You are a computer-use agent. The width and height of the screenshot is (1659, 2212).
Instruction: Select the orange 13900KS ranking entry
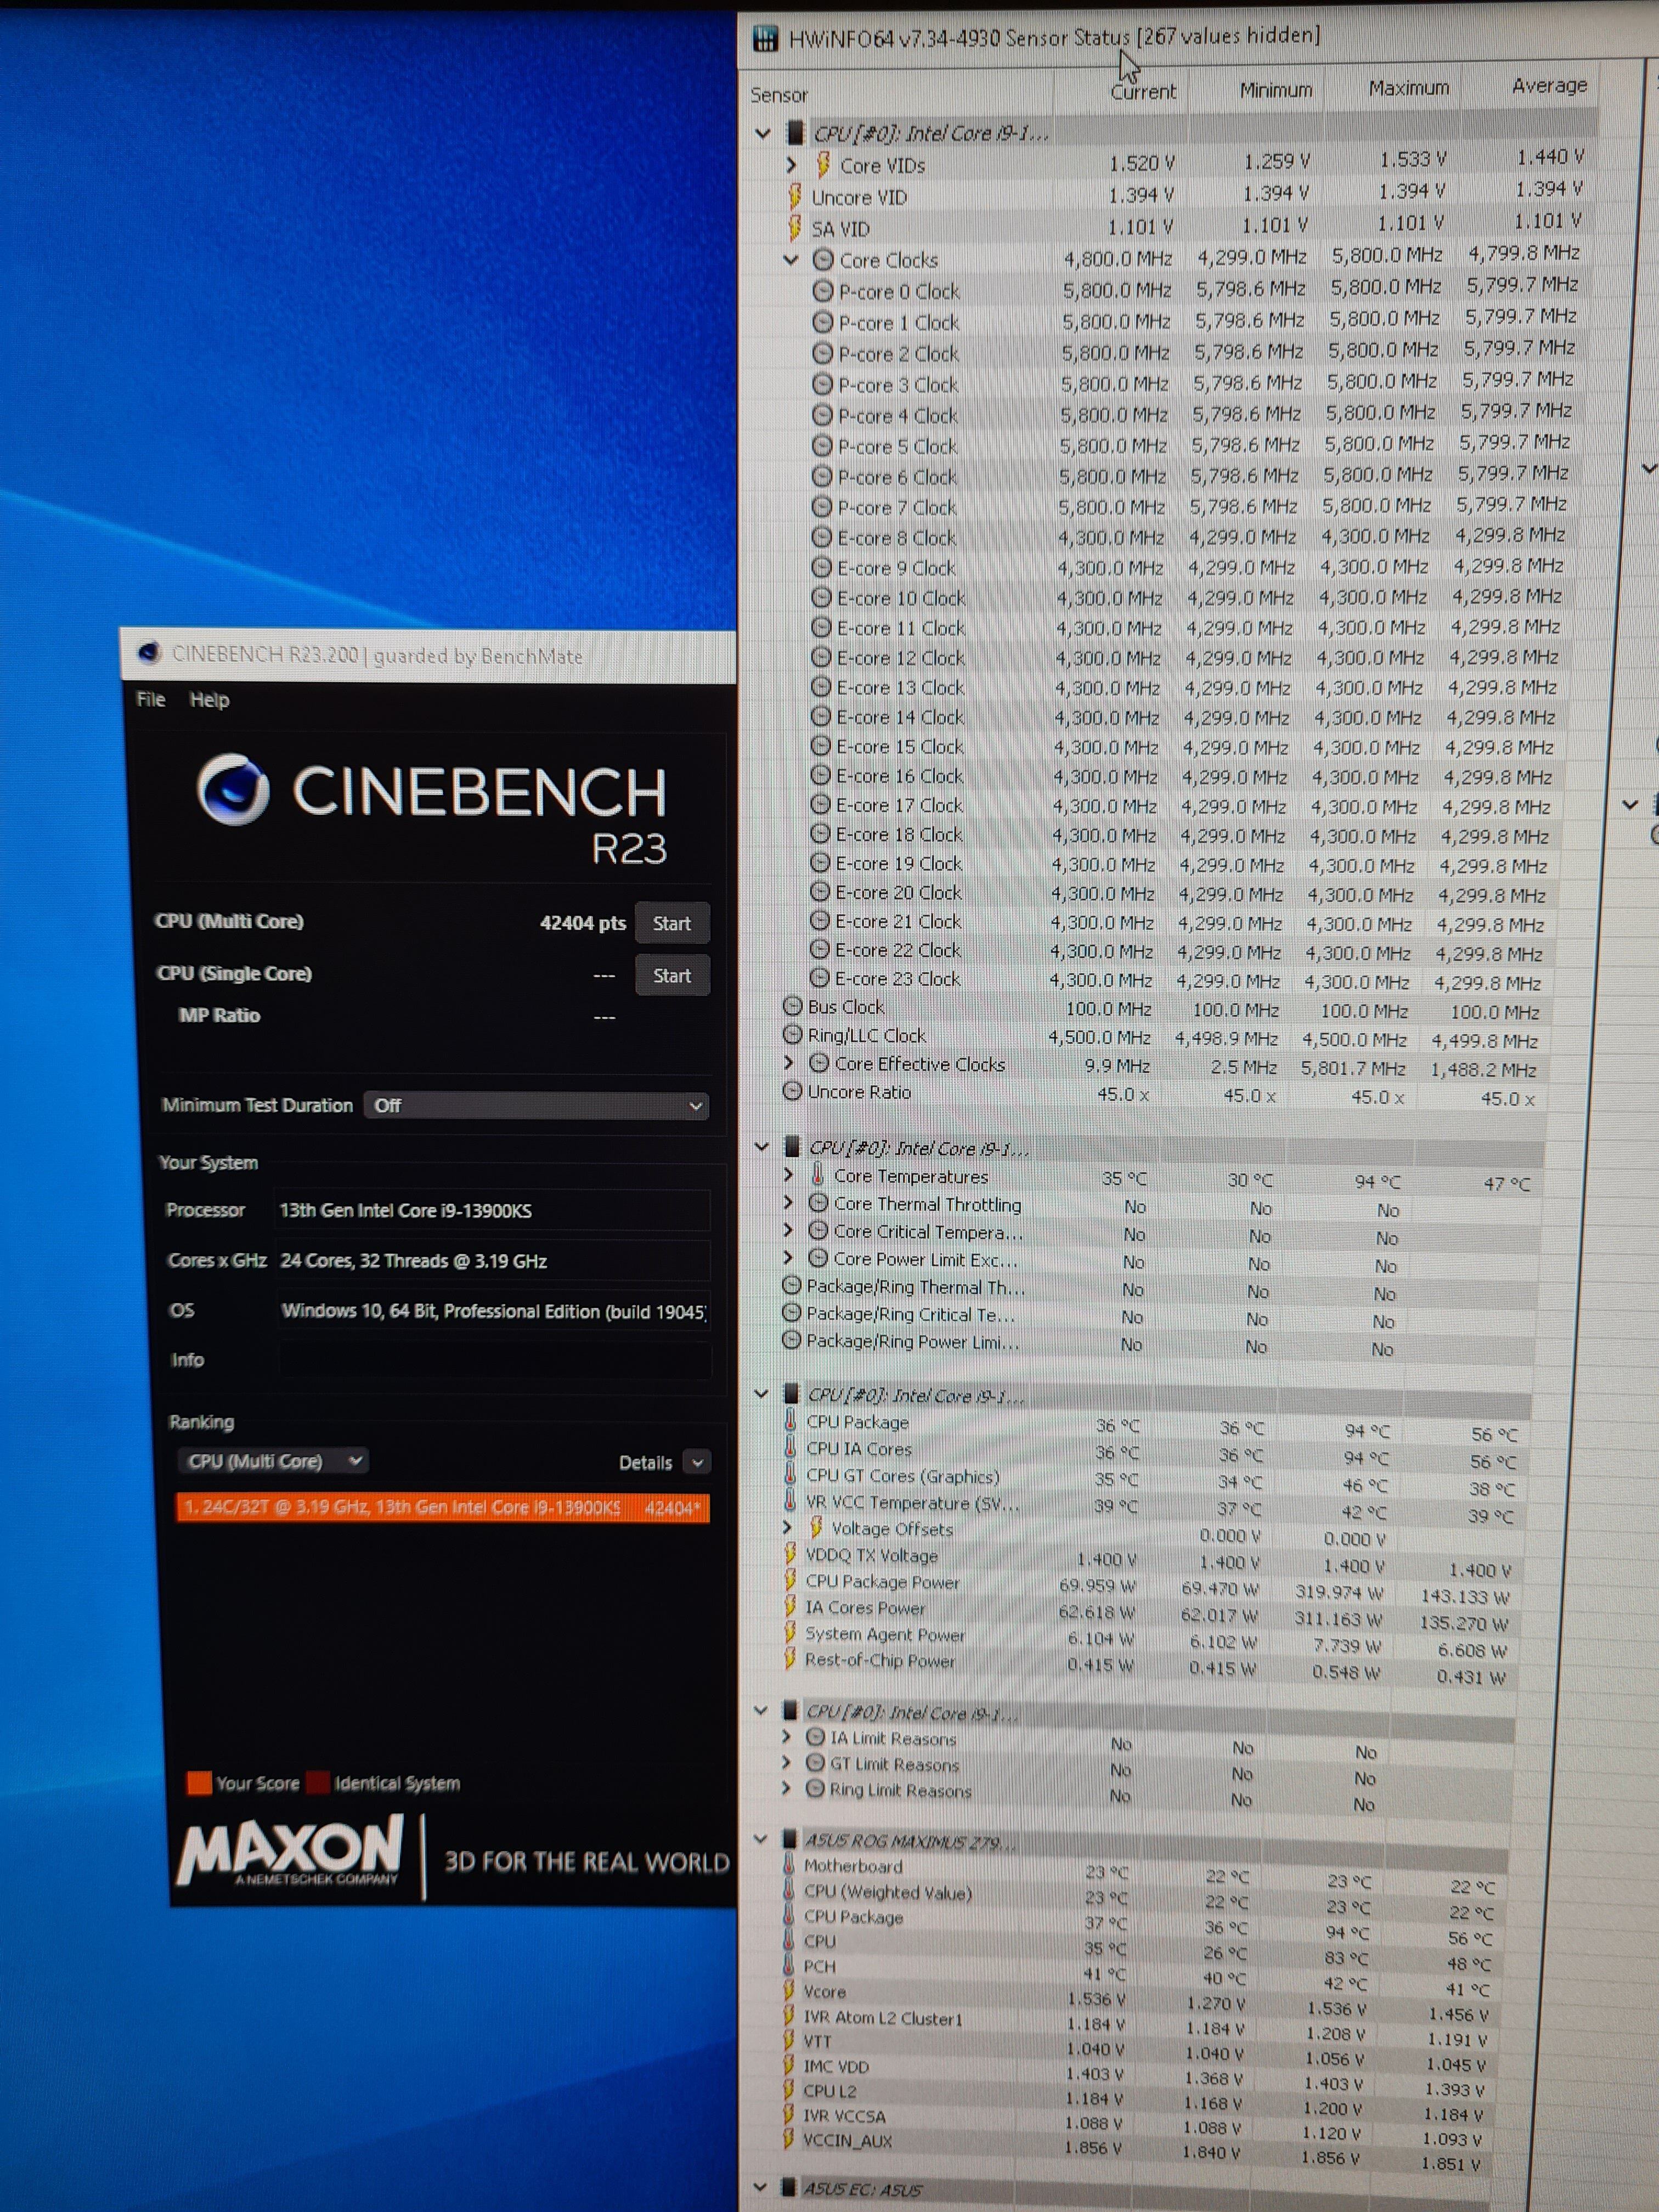coord(442,1507)
